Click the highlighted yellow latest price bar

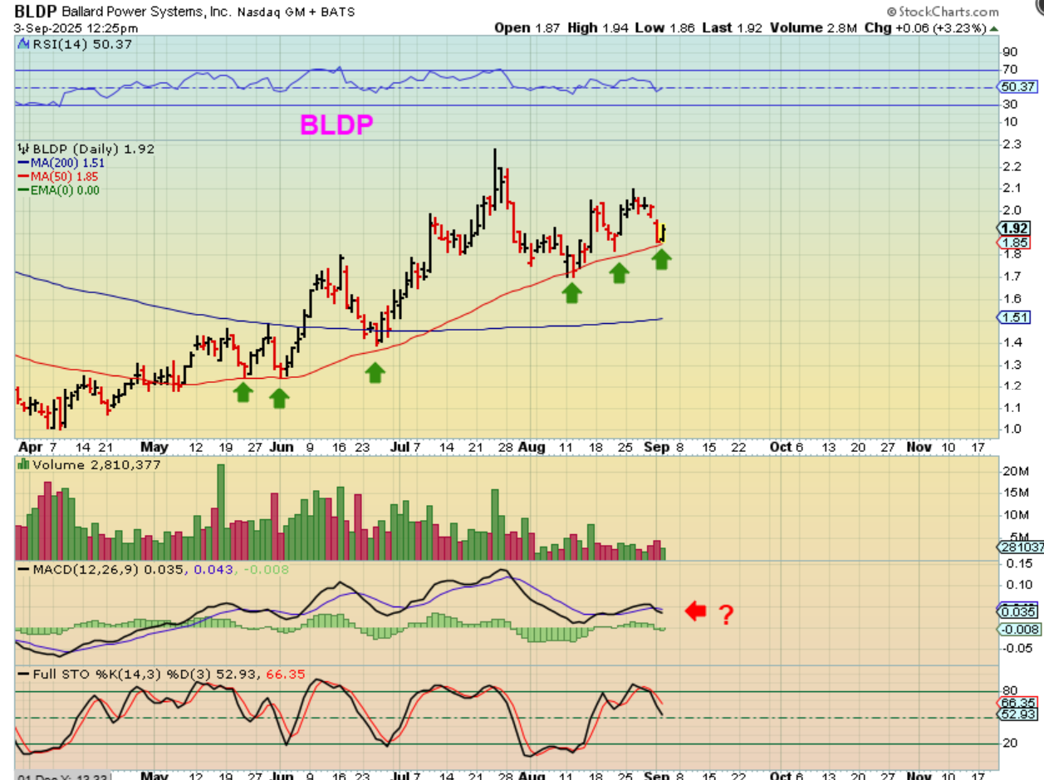[x=662, y=233]
